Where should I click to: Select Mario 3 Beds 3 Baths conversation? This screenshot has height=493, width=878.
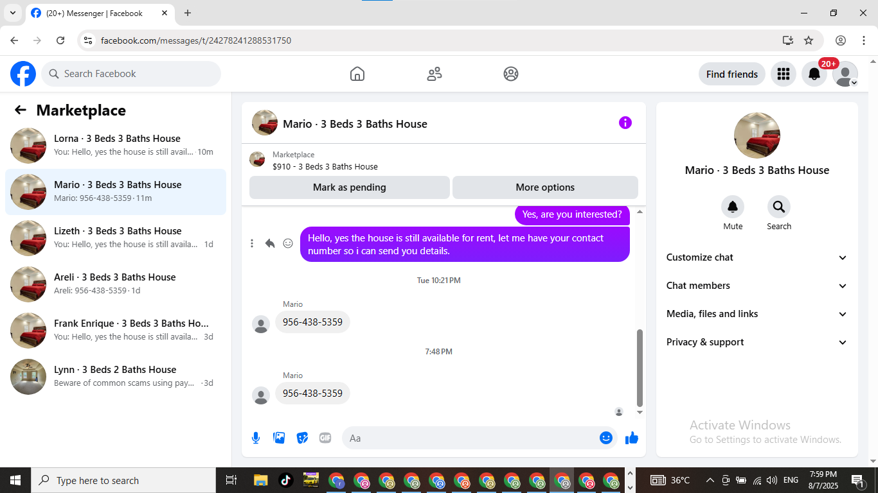click(x=116, y=192)
